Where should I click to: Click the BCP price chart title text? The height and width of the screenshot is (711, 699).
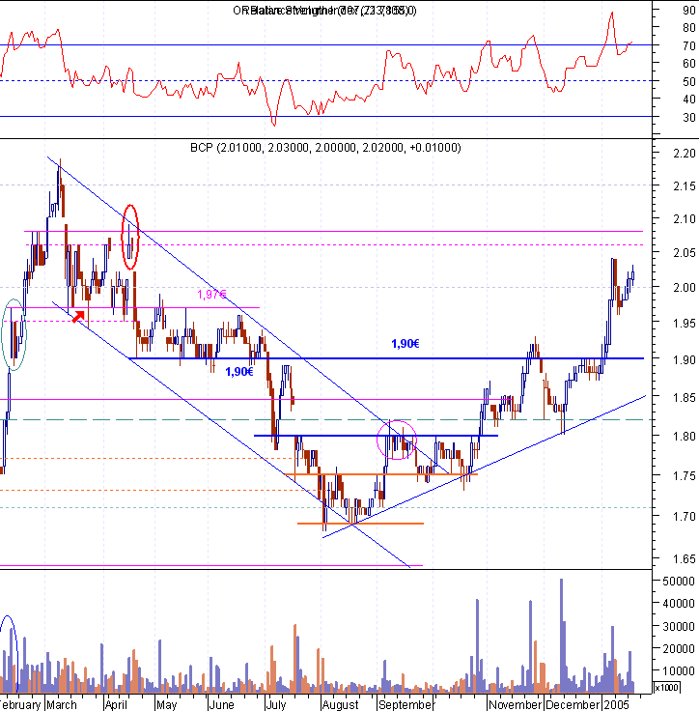pyautogui.click(x=325, y=148)
